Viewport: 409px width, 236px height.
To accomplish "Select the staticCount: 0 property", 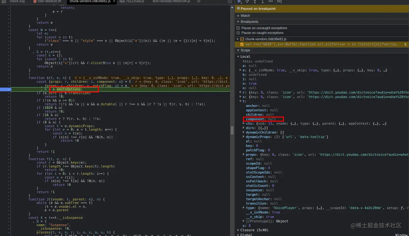I will click(x=260, y=186).
